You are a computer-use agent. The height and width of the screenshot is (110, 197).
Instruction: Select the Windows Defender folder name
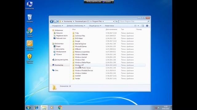coord(81,54)
